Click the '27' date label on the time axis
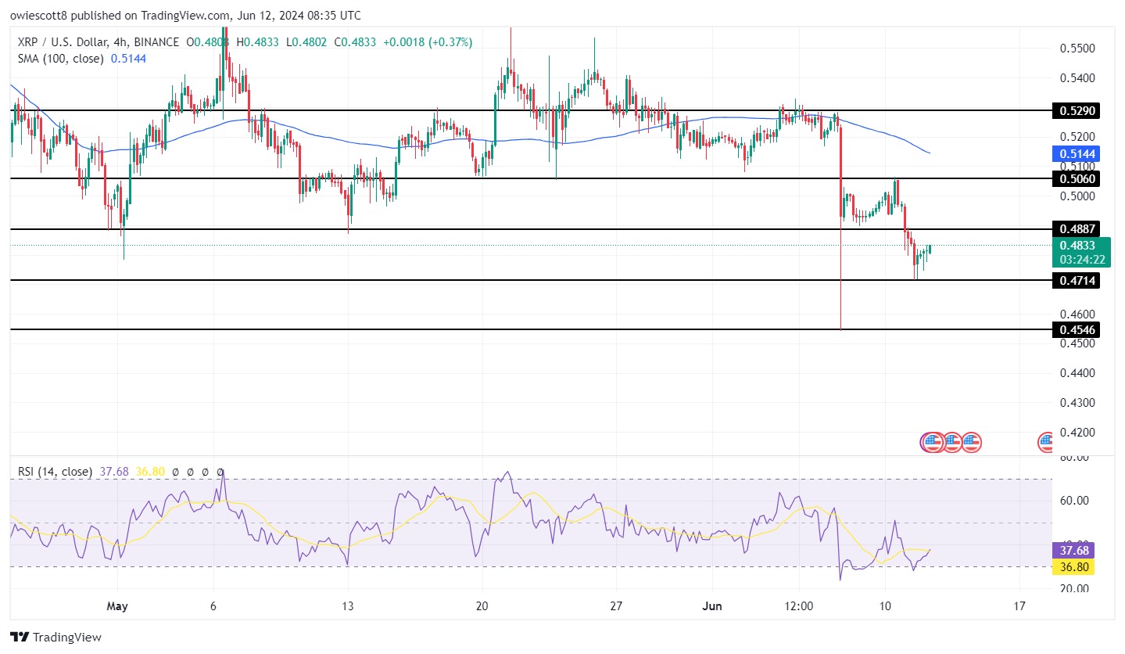This screenshot has height=654, width=1125. pyautogui.click(x=617, y=606)
